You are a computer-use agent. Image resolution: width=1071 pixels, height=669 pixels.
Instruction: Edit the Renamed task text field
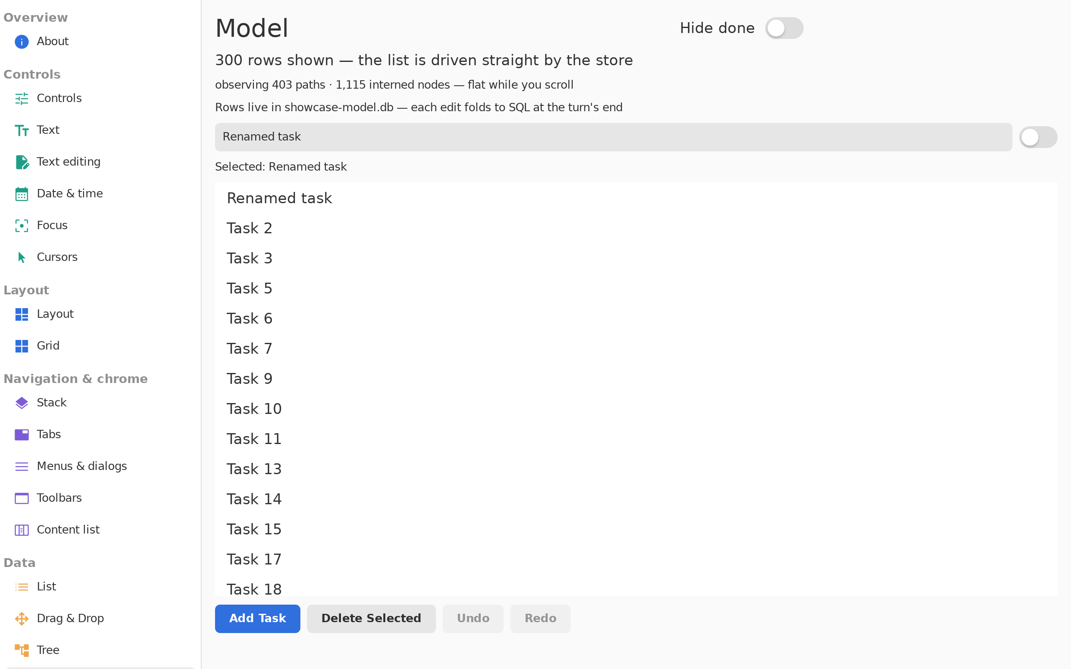click(613, 137)
